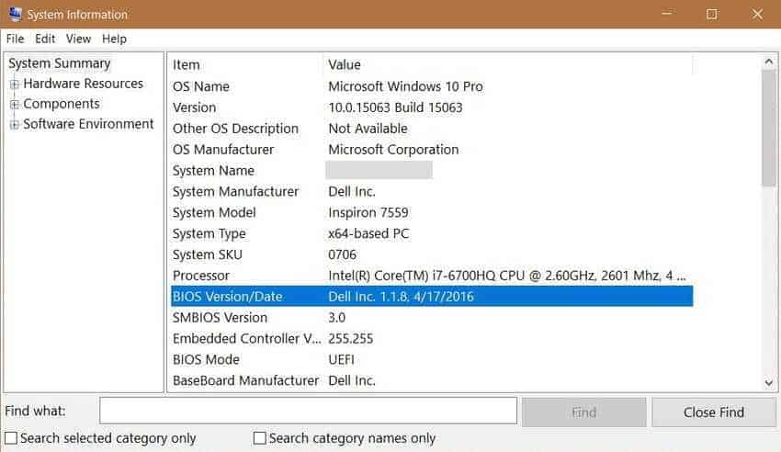Open the File menu
Viewport: 781px width, 452px height.
(x=15, y=39)
